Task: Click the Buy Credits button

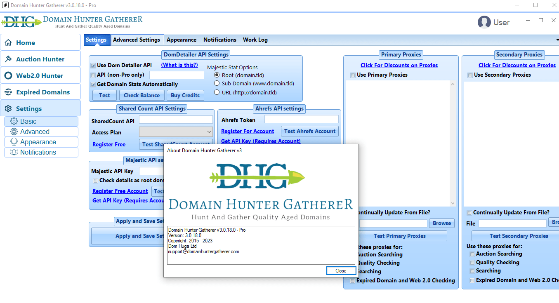Action: (x=185, y=95)
